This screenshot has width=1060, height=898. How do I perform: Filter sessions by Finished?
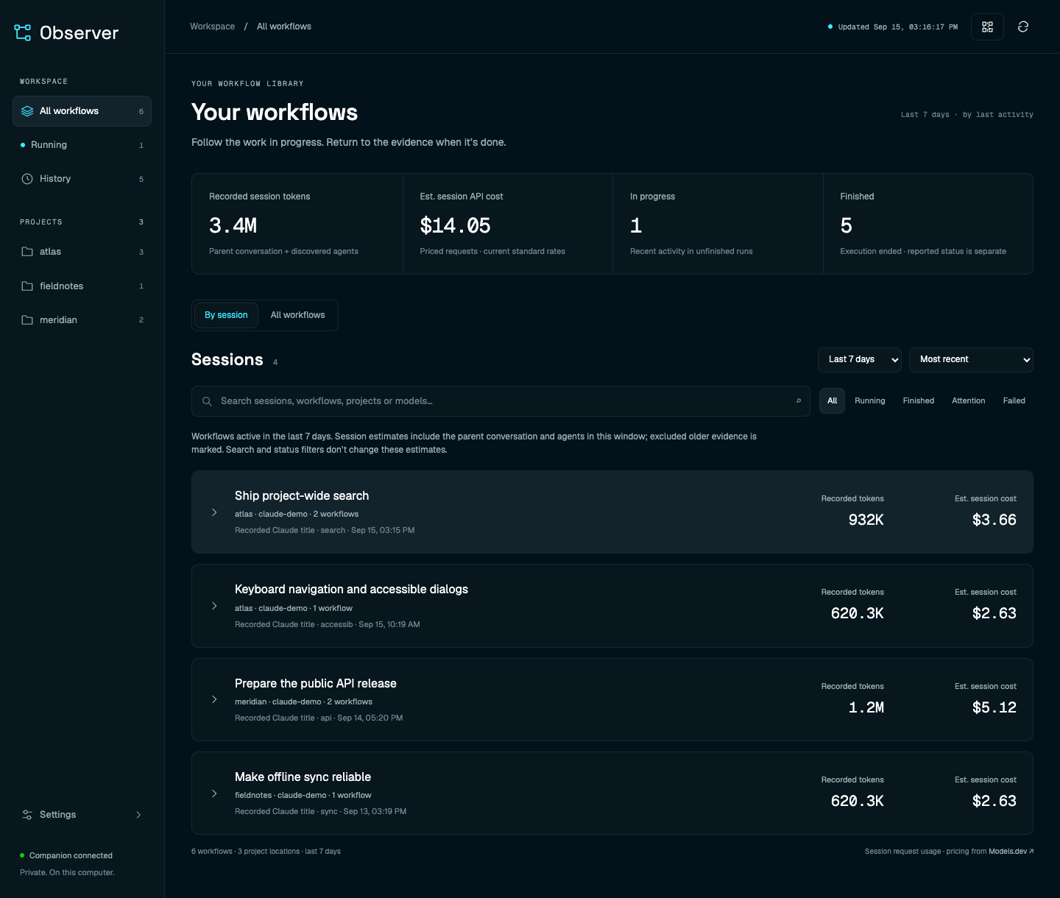point(919,401)
